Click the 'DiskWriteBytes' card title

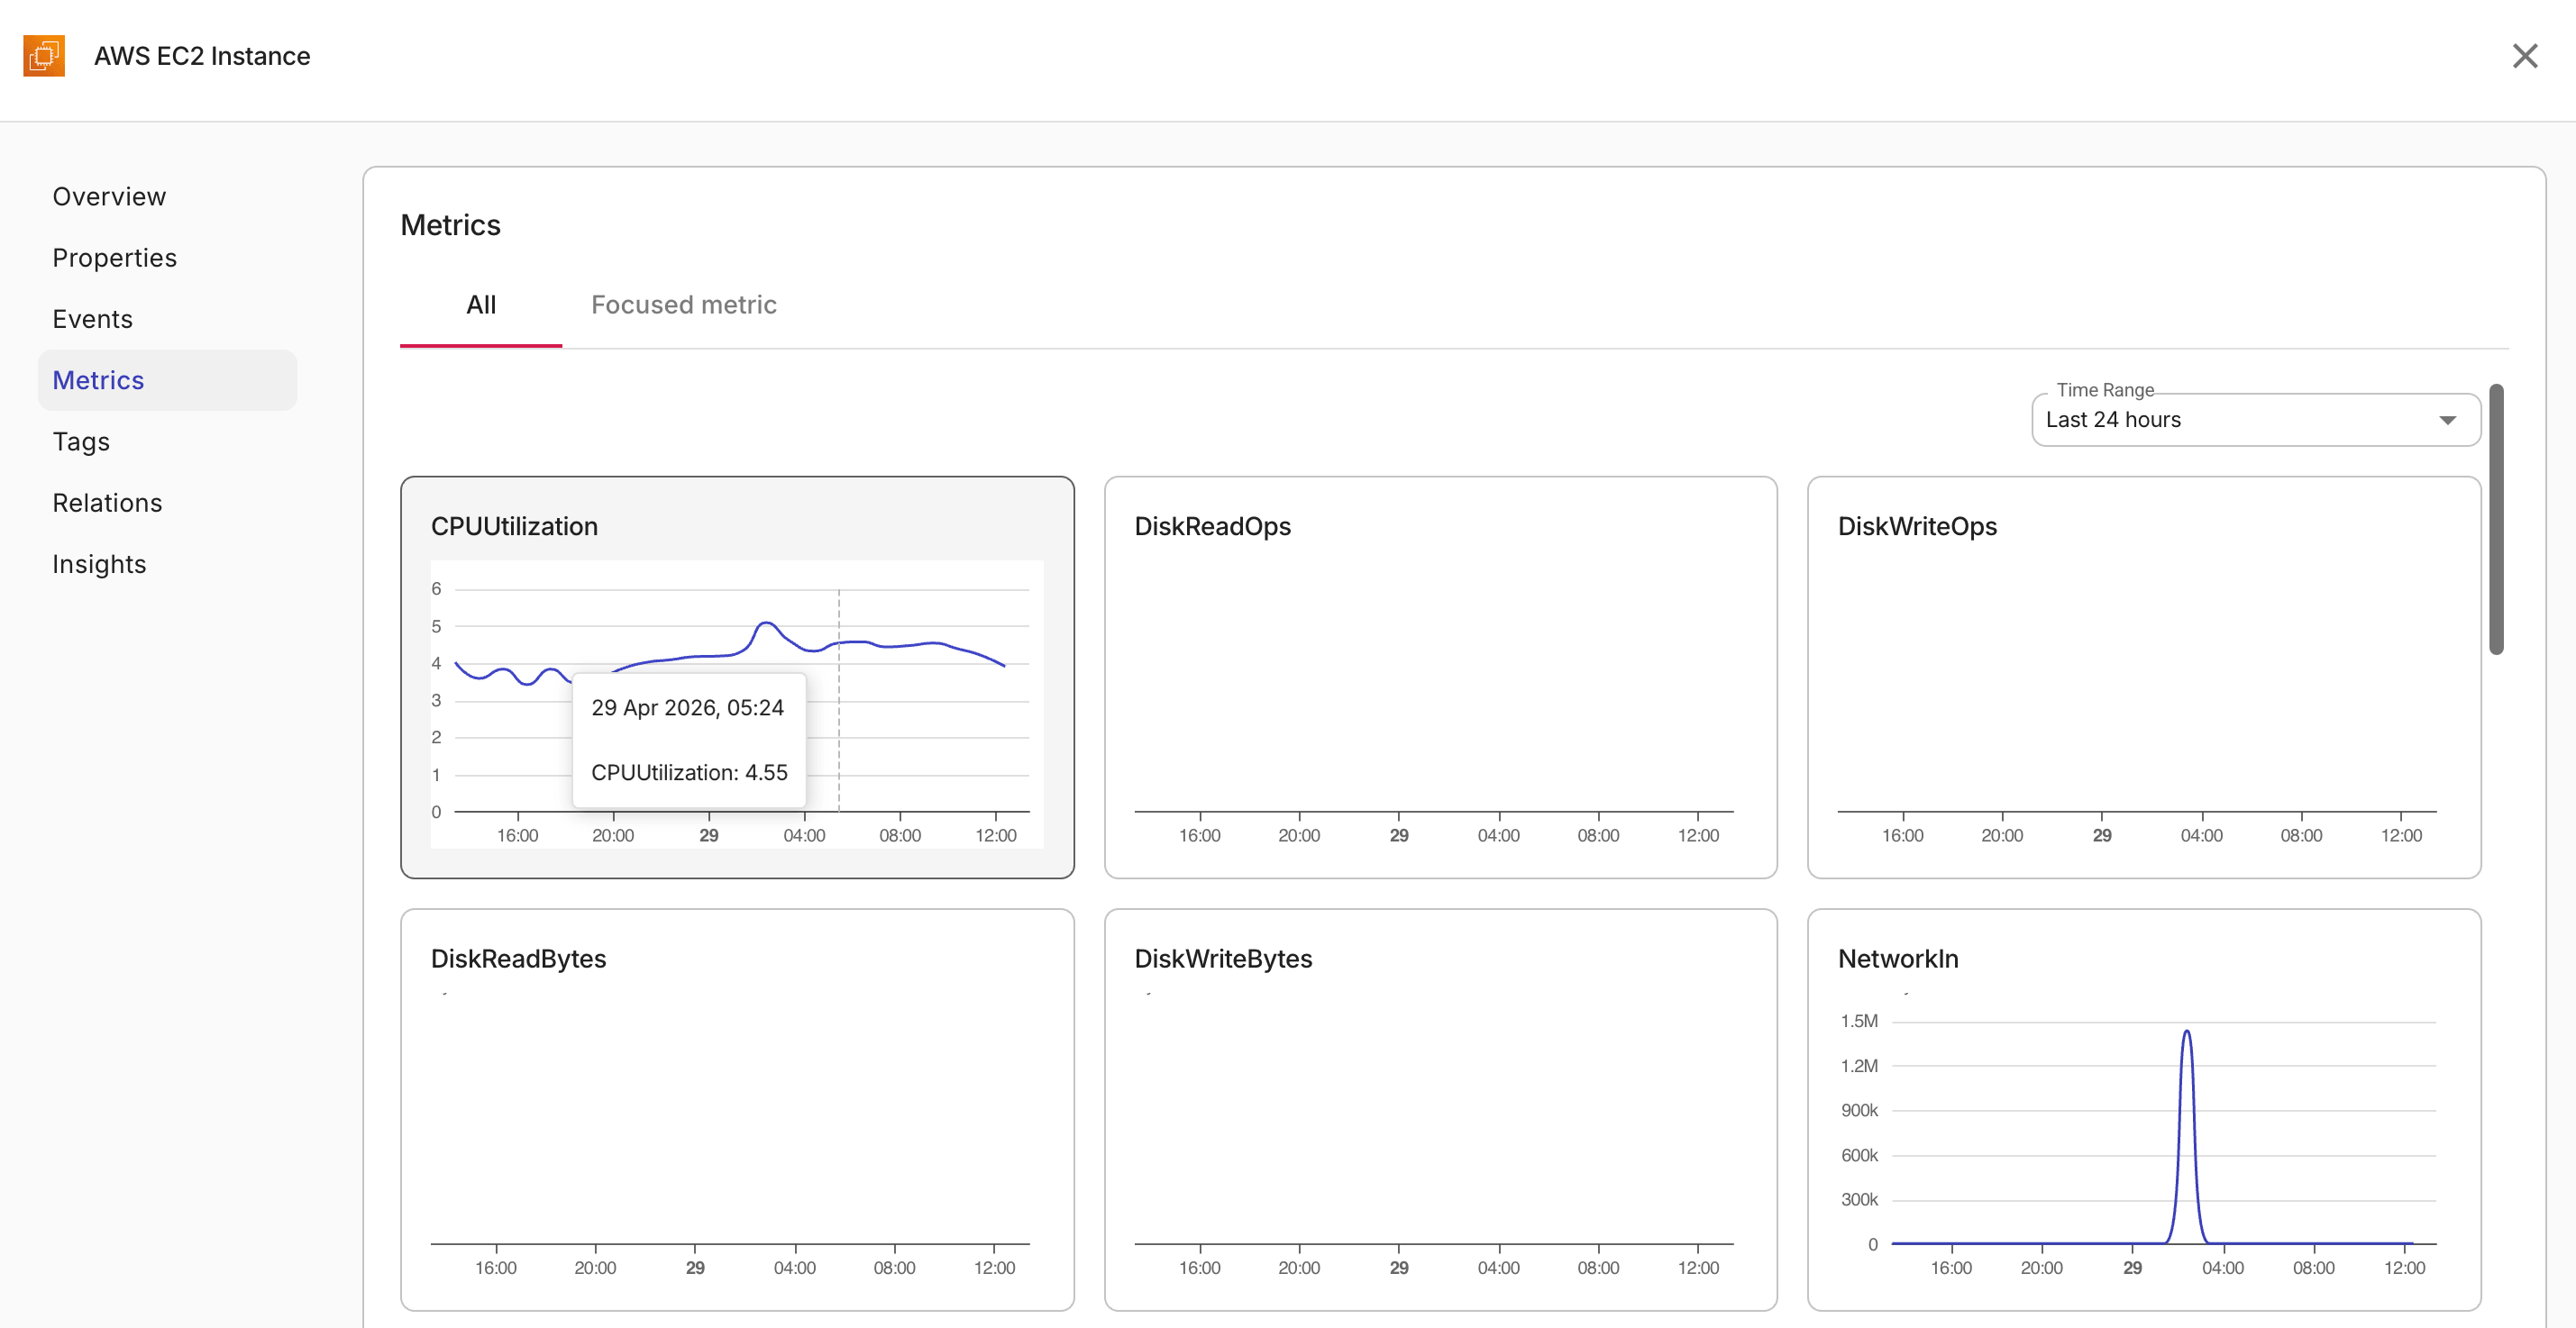(1223, 960)
